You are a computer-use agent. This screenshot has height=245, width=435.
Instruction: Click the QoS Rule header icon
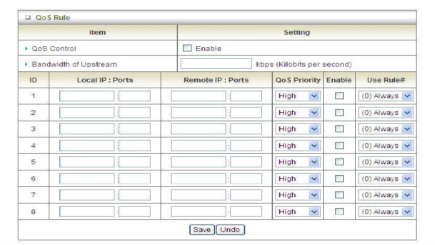[x=28, y=17]
